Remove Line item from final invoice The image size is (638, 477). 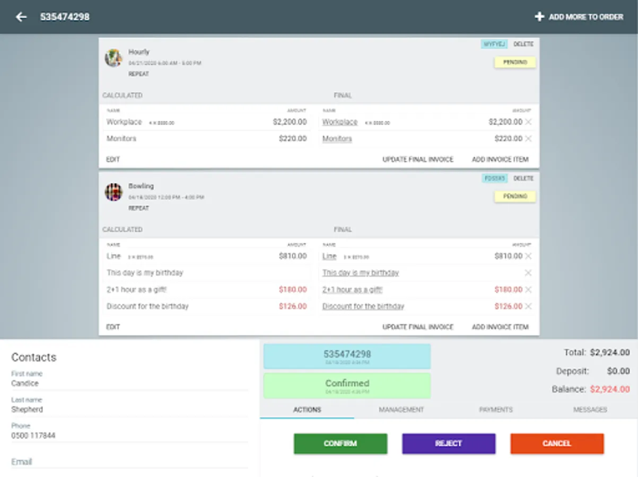pyautogui.click(x=528, y=256)
